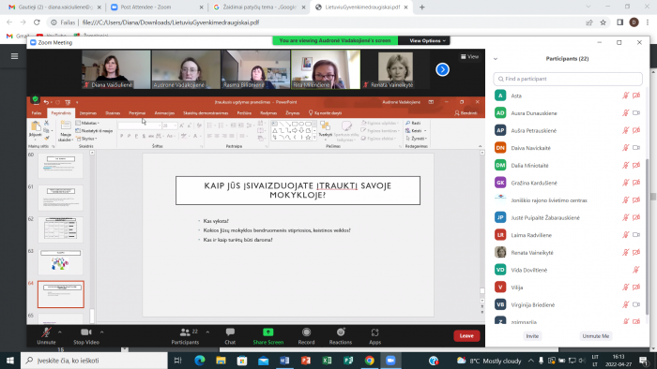Open the PDF viewer hamburger menu
This screenshot has width=657, height=369.
click(x=14, y=56)
